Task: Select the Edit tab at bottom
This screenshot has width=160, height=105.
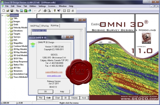Action: click(x=49, y=98)
